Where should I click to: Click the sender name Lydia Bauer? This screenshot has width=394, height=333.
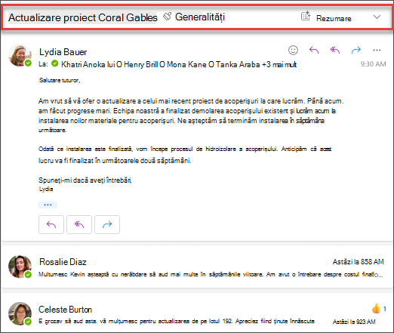coord(63,52)
